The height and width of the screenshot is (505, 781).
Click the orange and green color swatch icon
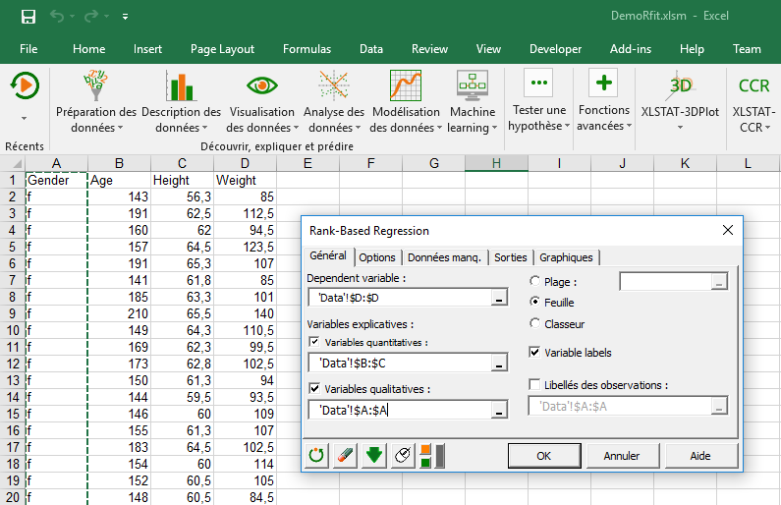click(x=426, y=456)
